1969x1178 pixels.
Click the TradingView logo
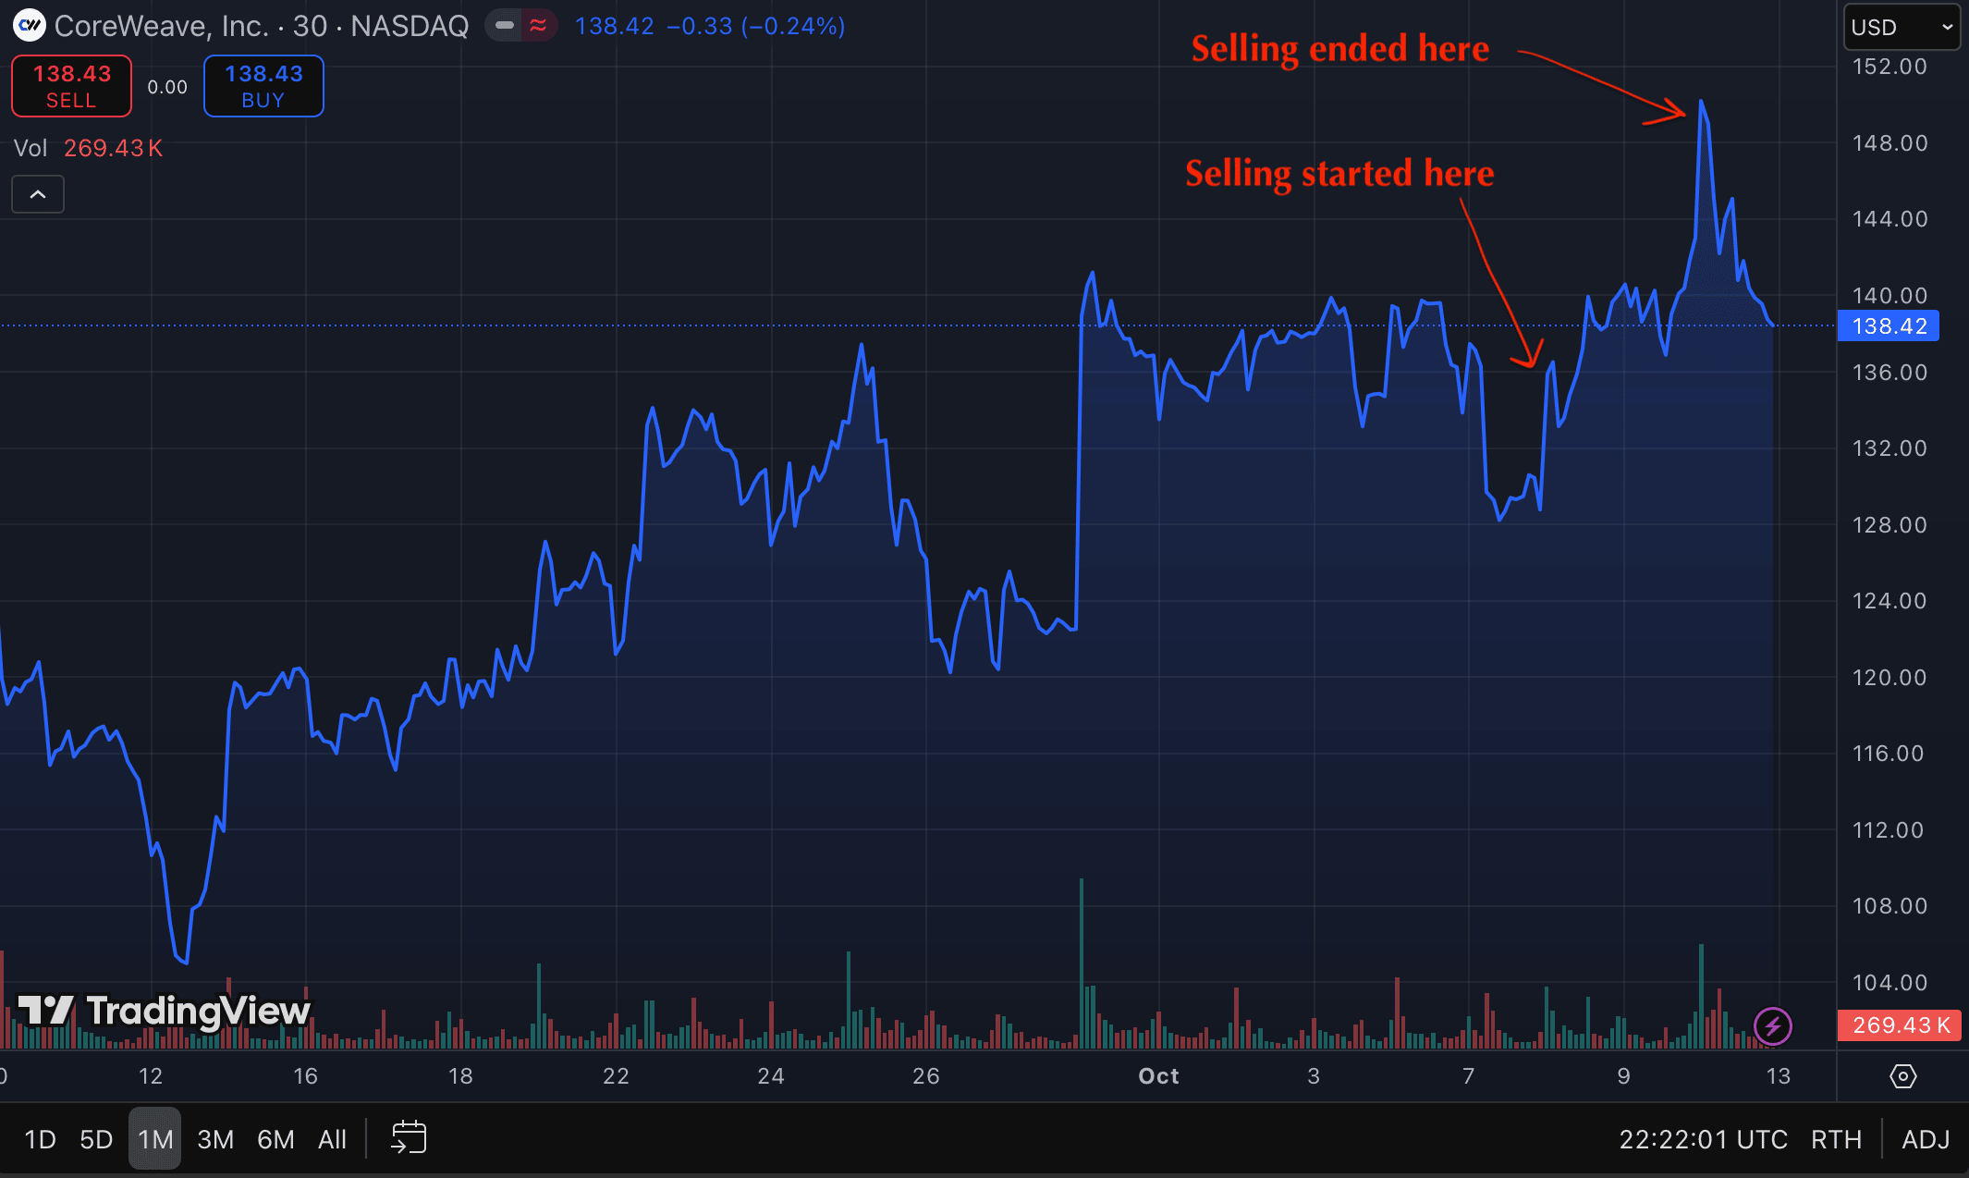[x=165, y=1011]
